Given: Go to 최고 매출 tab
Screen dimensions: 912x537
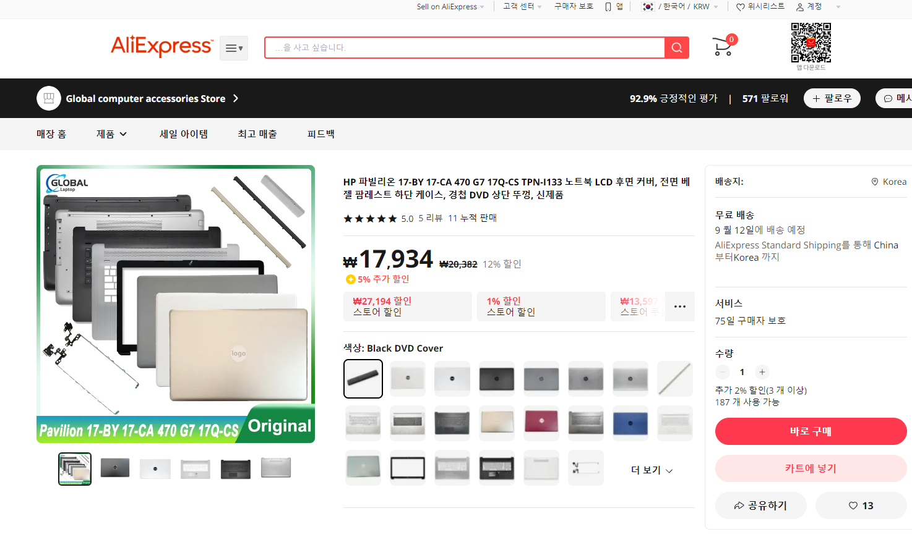Looking at the screenshot, I should [x=257, y=134].
